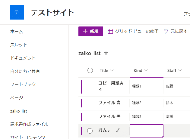Click 元に戻す button
190x139 pixels.
click(x=176, y=31)
